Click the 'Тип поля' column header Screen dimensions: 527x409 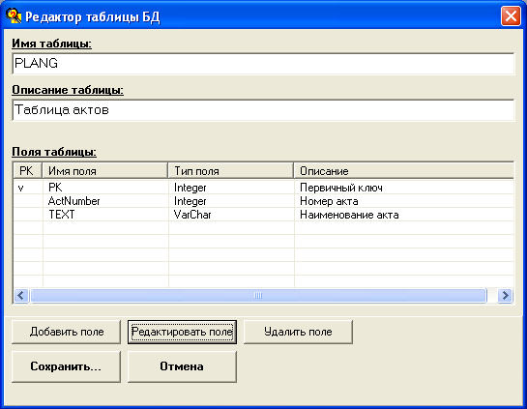(x=230, y=171)
